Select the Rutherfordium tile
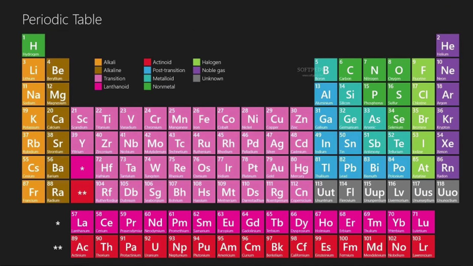This screenshot has width=473, height=266. [x=106, y=192]
